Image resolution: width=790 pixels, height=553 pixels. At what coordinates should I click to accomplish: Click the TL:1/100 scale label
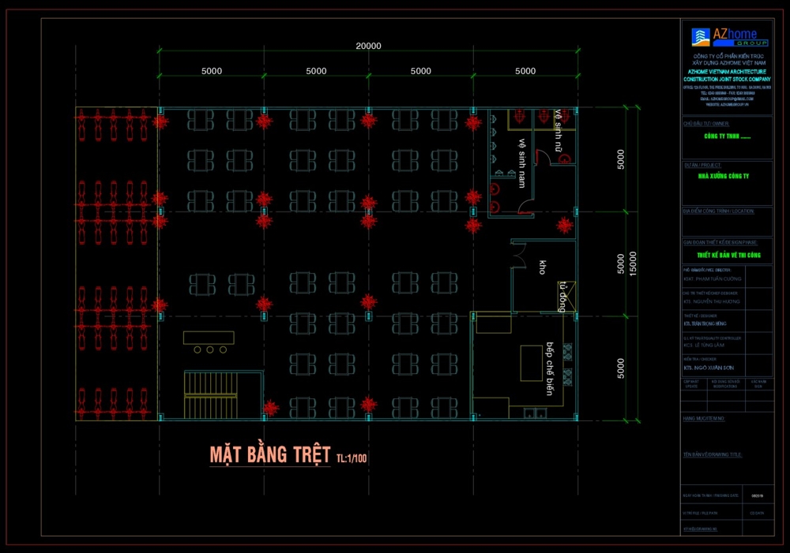(352, 458)
